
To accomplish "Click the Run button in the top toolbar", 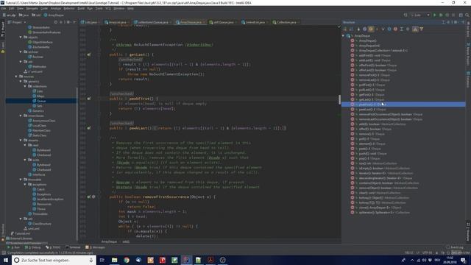I will [435, 15].
